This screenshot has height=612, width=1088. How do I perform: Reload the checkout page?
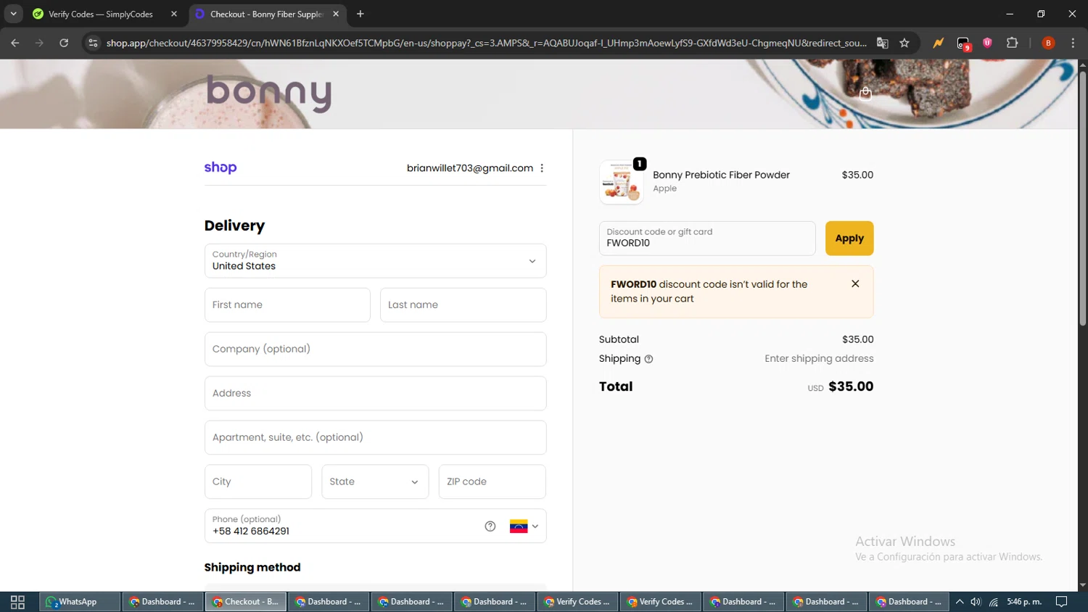64,43
